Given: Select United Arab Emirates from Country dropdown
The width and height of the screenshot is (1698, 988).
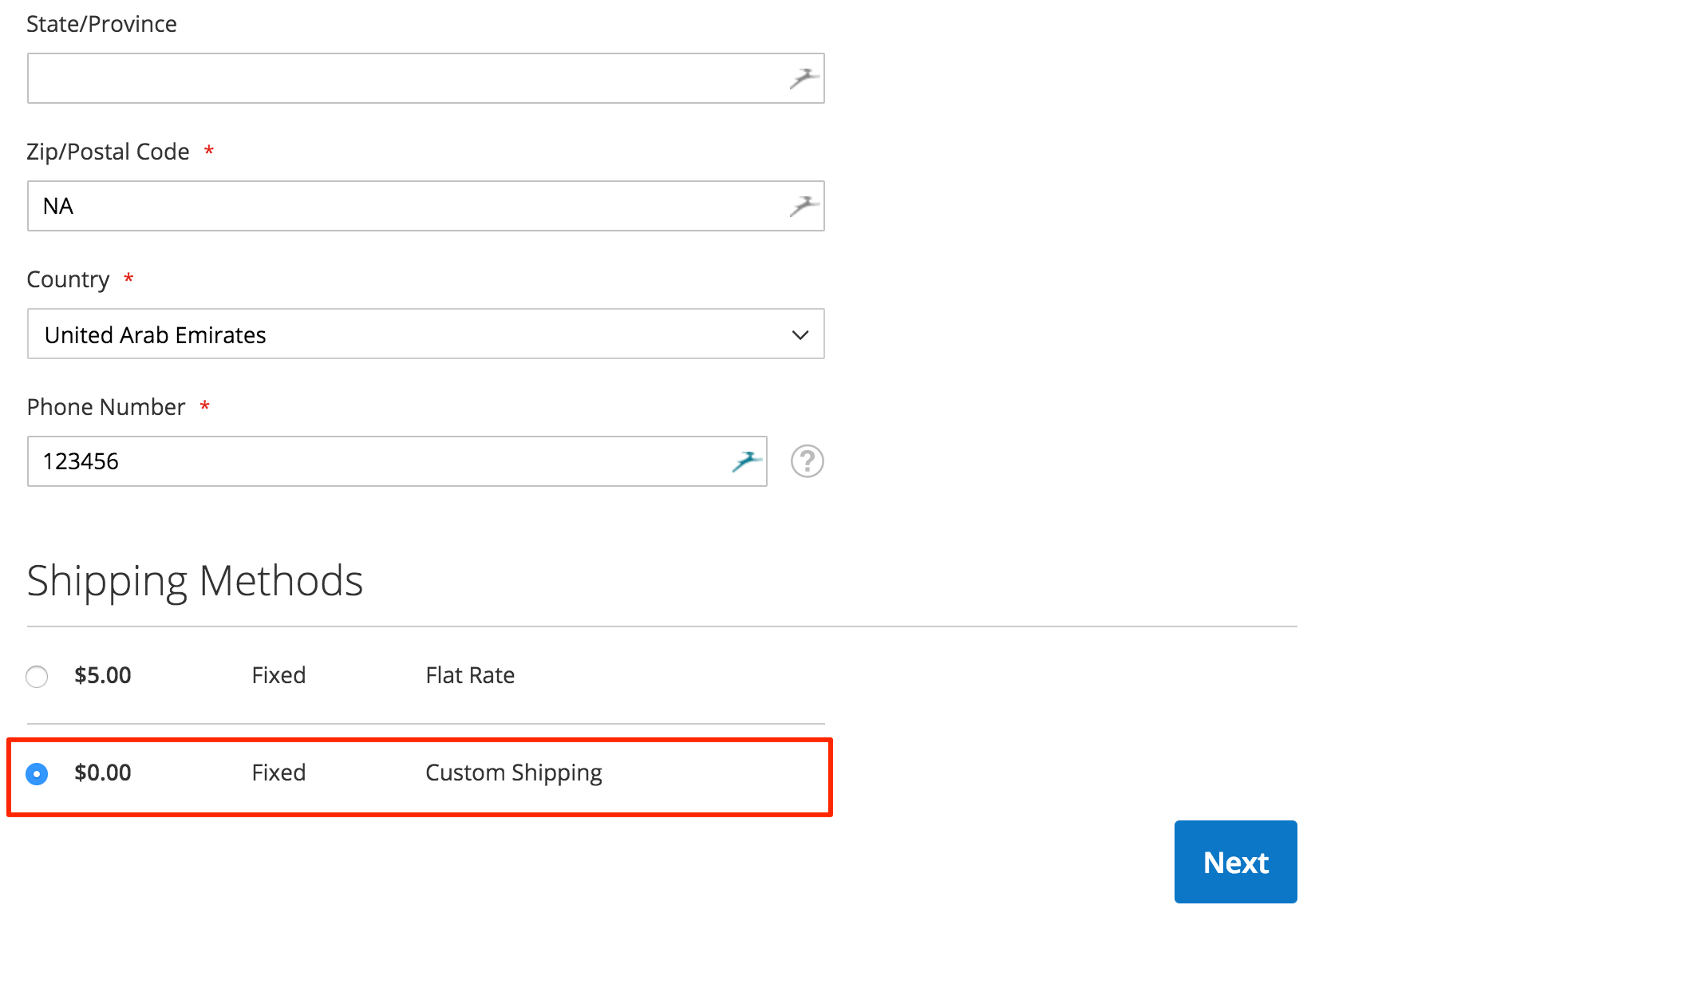Looking at the screenshot, I should coord(425,335).
